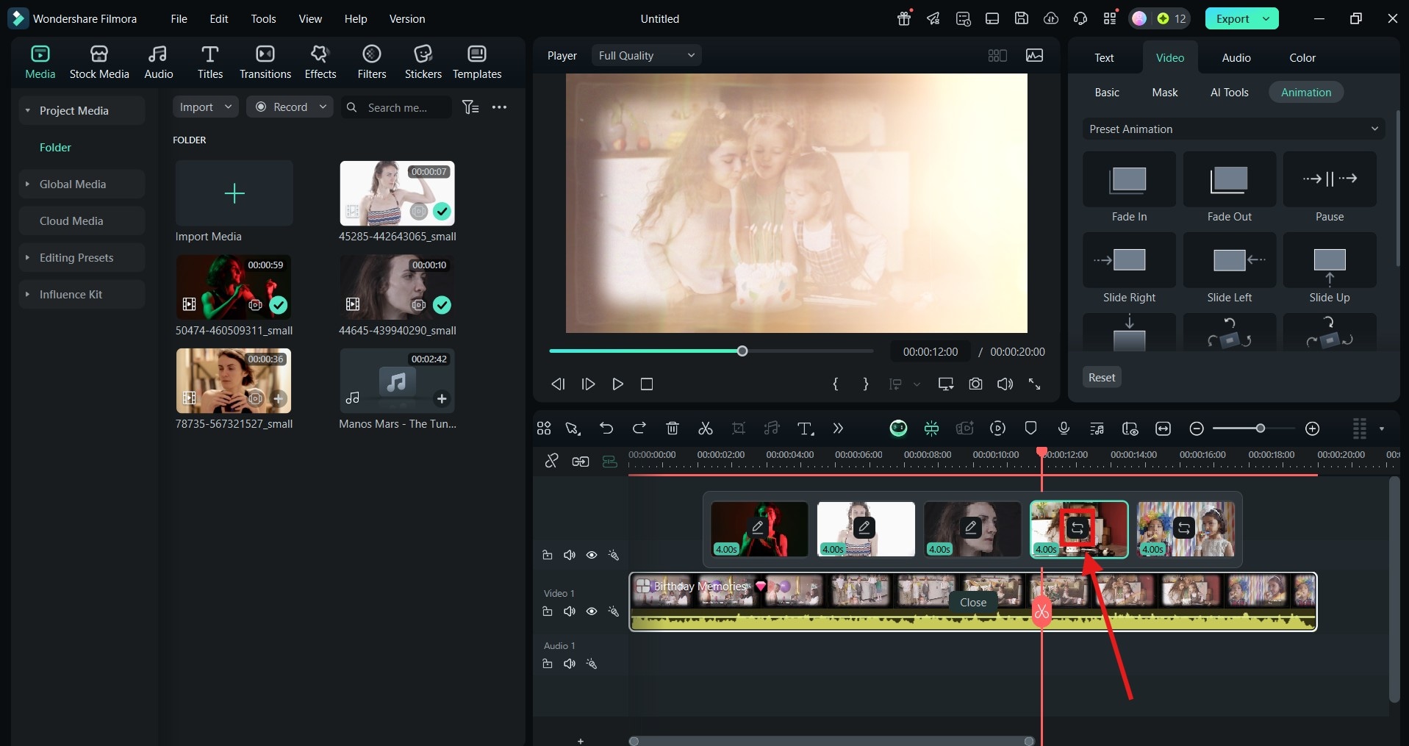Open the Import dropdown

[x=206, y=107]
